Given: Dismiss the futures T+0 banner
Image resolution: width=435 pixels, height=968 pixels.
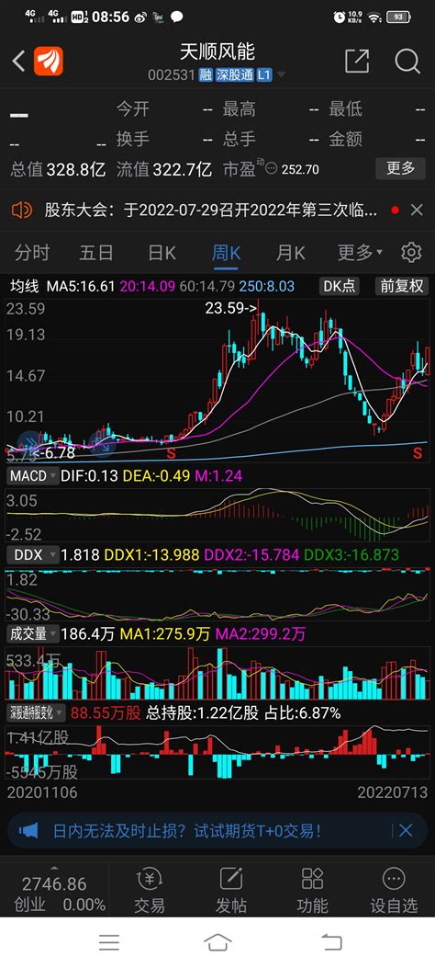Looking at the screenshot, I should click(406, 830).
